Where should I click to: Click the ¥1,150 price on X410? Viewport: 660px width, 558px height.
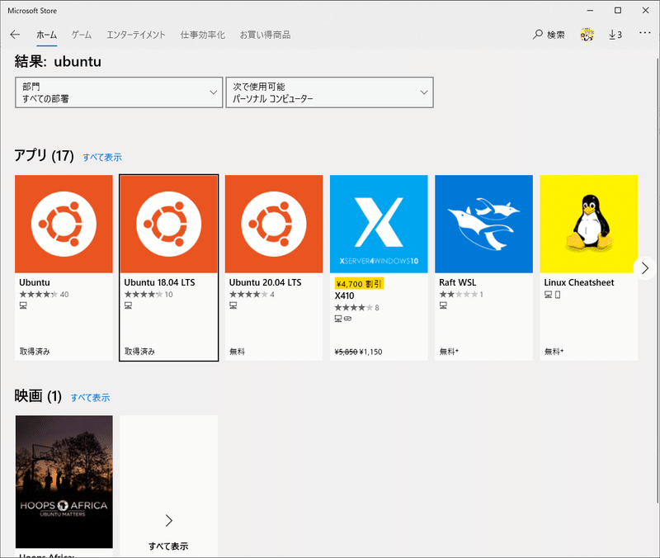click(370, 352)
